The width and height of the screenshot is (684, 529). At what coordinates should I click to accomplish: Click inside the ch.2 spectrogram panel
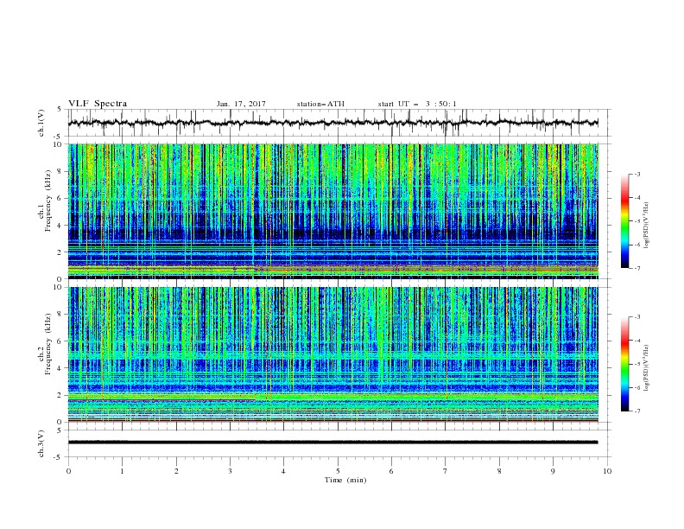coord(332,354)
